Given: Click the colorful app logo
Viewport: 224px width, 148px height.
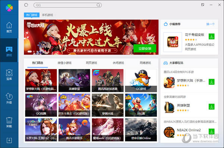Looking at the screenshot, I should [9, 8].
